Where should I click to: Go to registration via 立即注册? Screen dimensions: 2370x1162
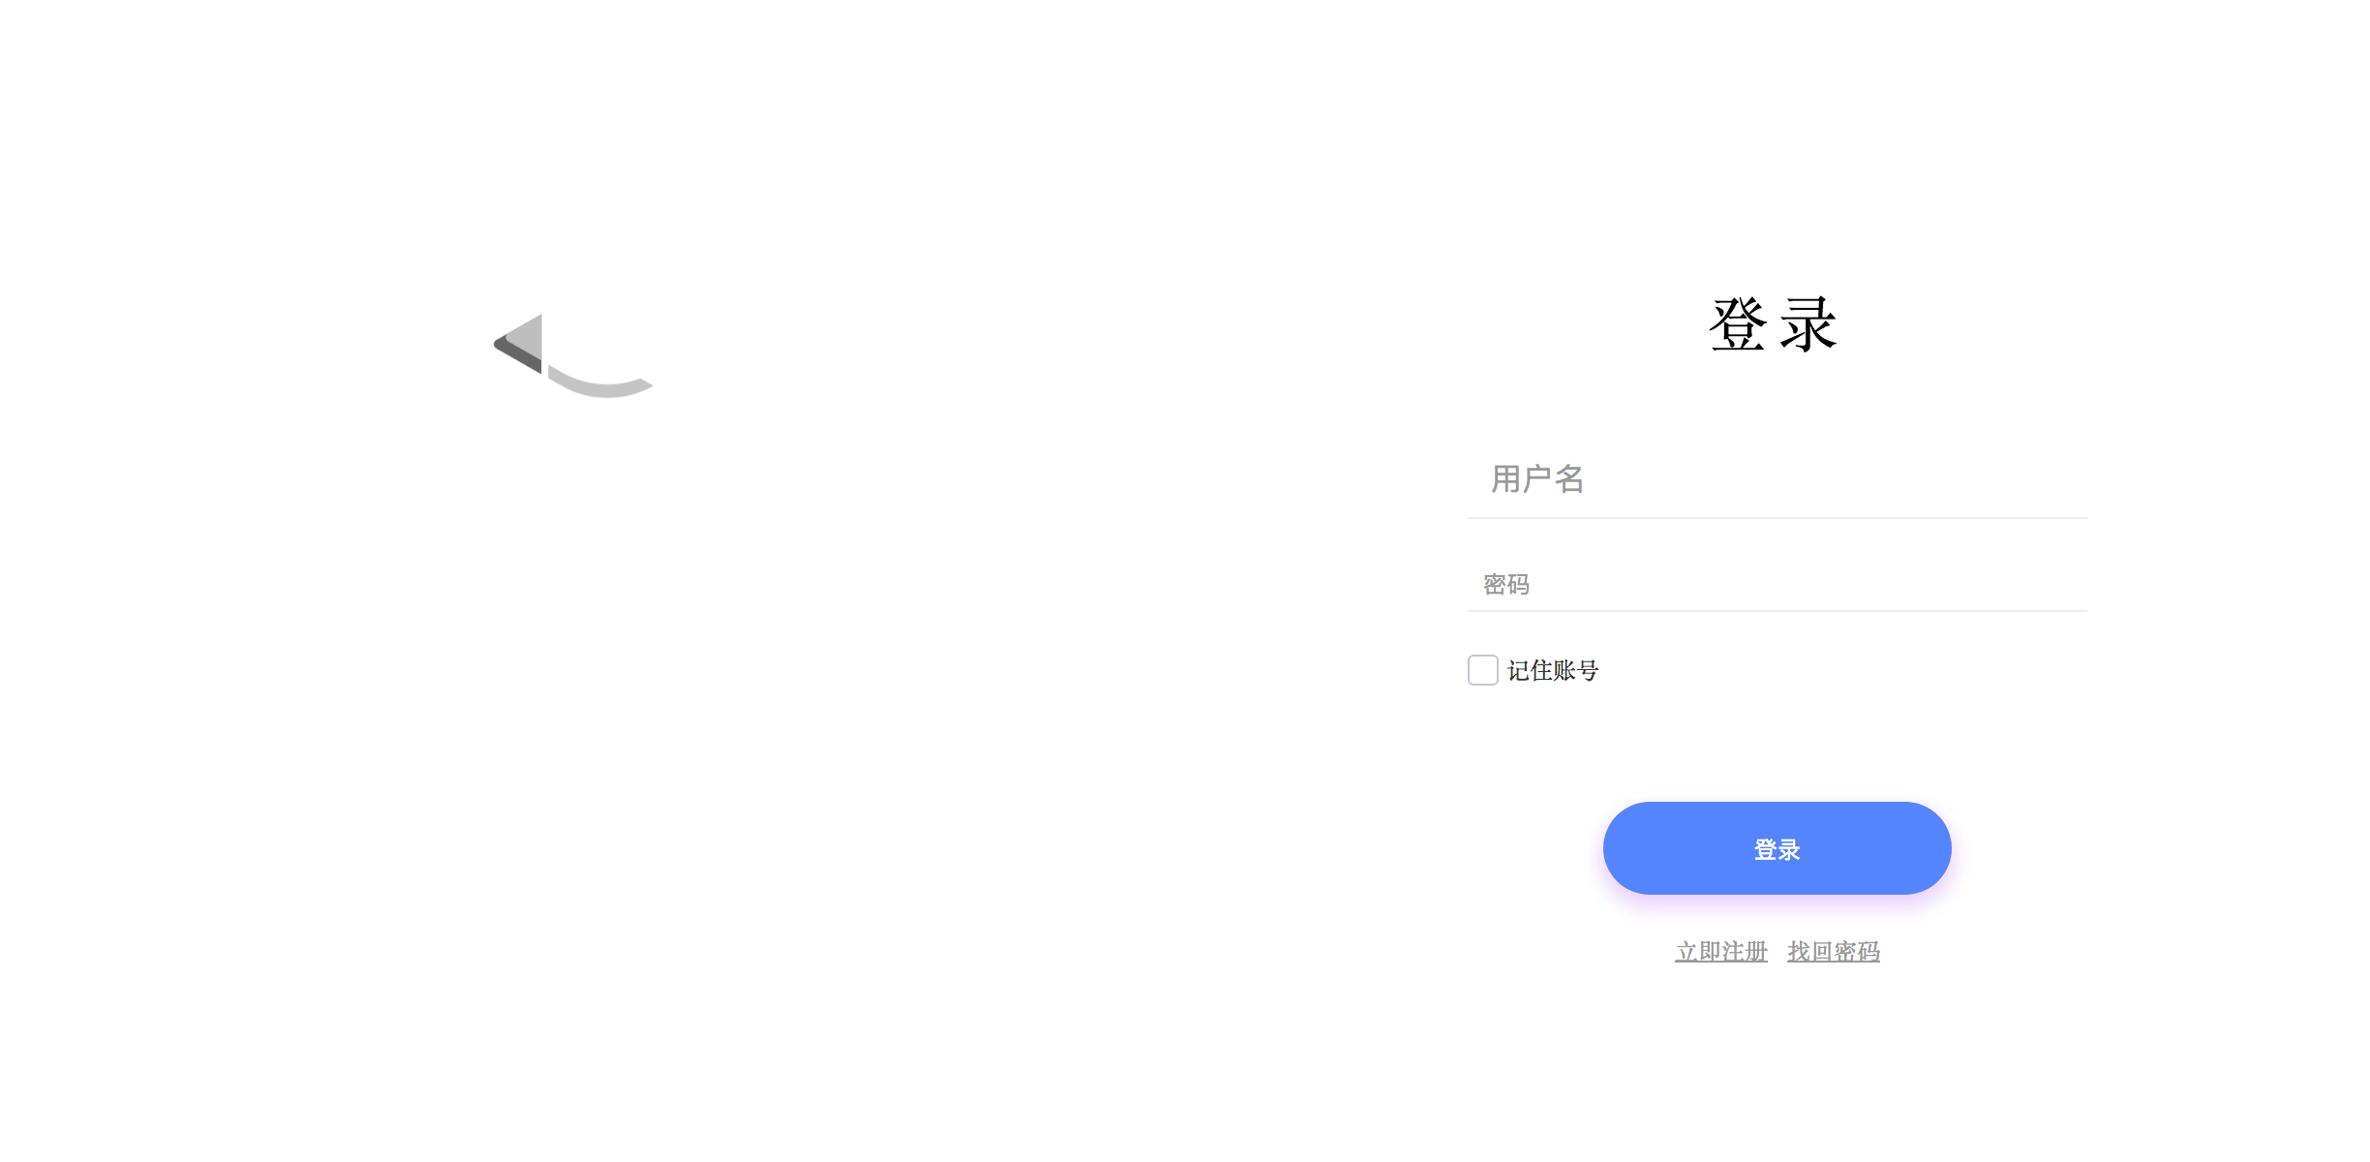1721,952
